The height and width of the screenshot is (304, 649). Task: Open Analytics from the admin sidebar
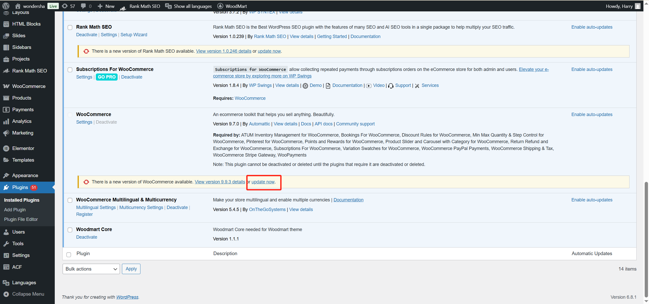coord(22,121)
